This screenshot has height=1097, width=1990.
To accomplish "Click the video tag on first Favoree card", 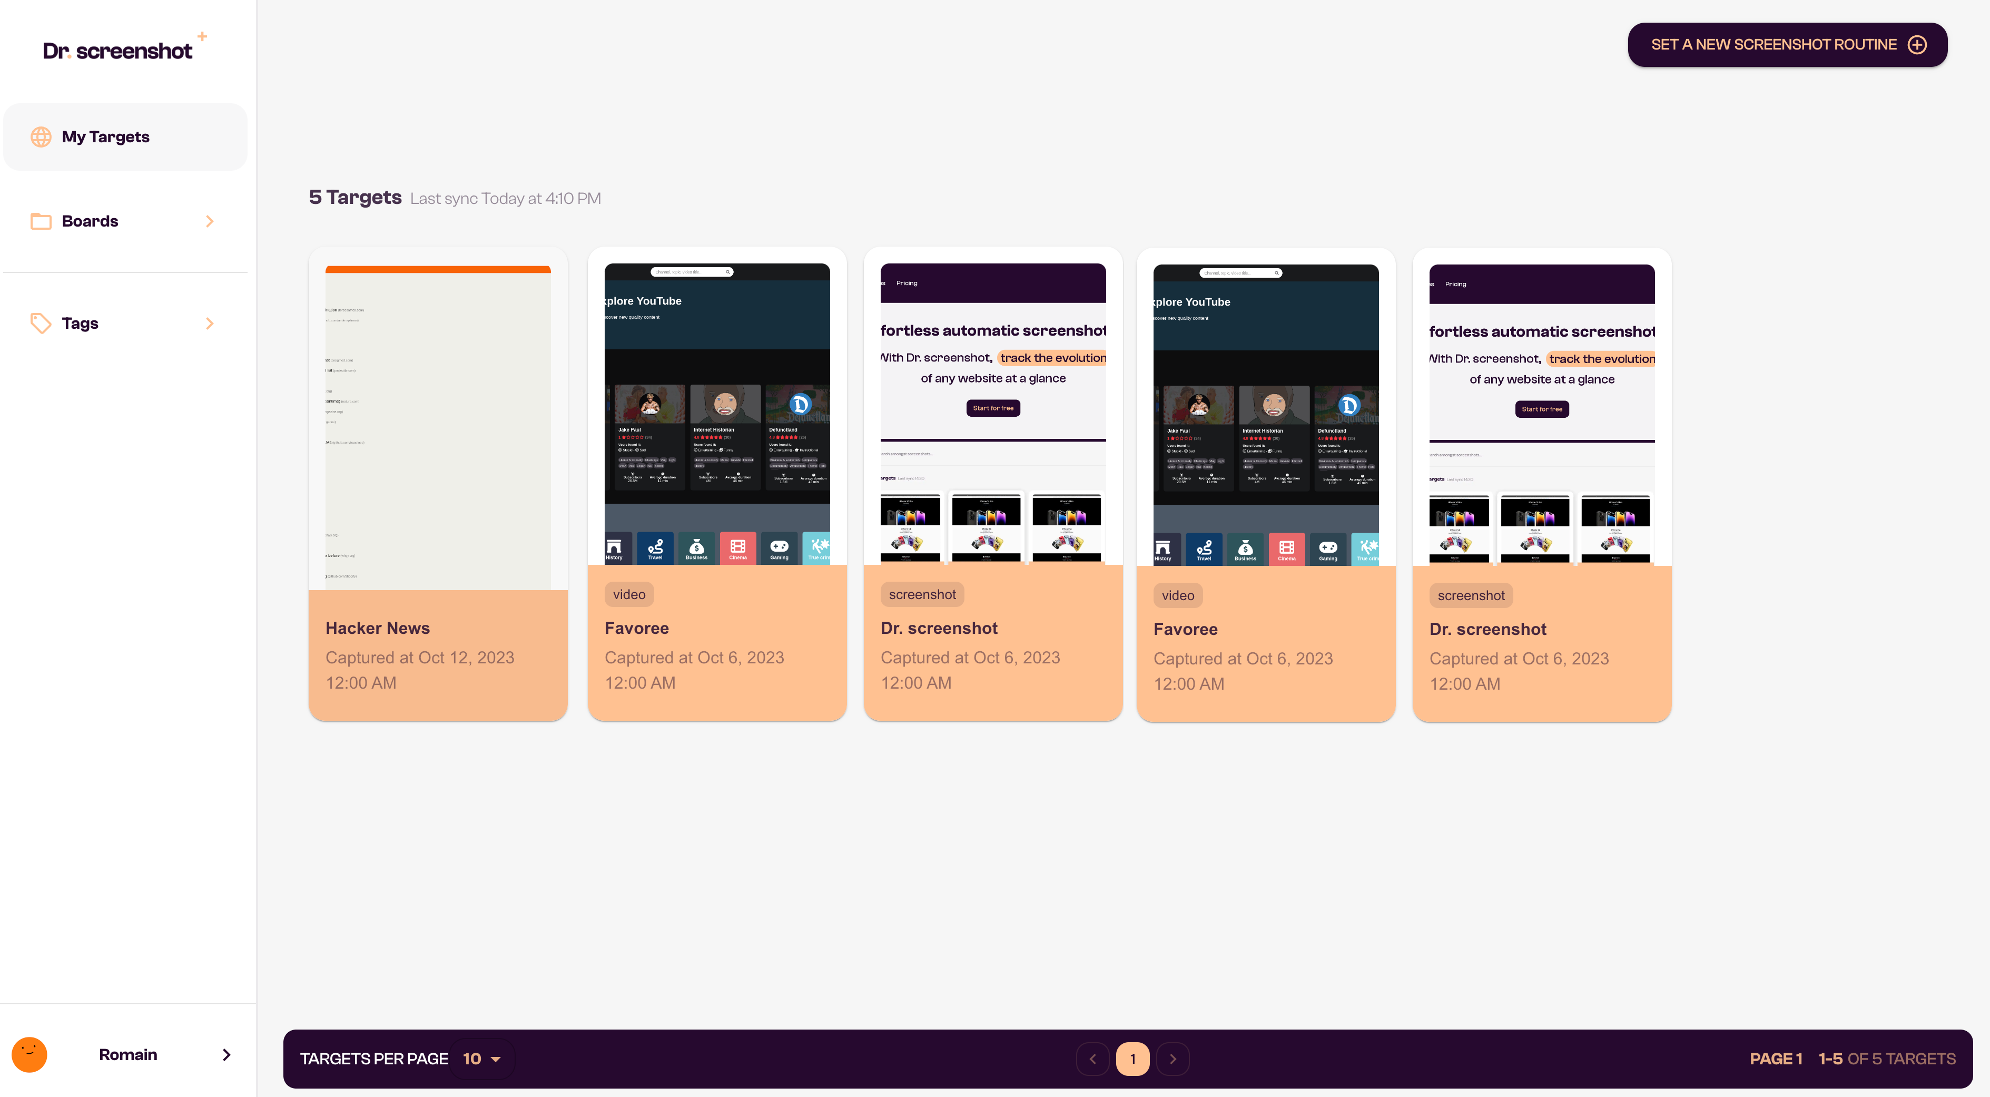I will [x=629, y=594].
